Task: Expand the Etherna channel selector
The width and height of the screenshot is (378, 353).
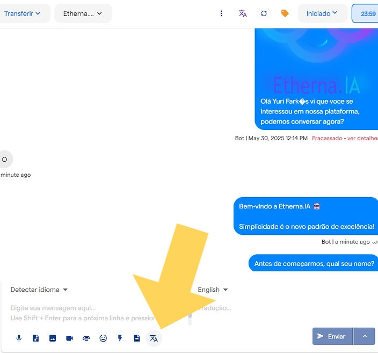Action: pyautogui.click(x=83, y=13)
